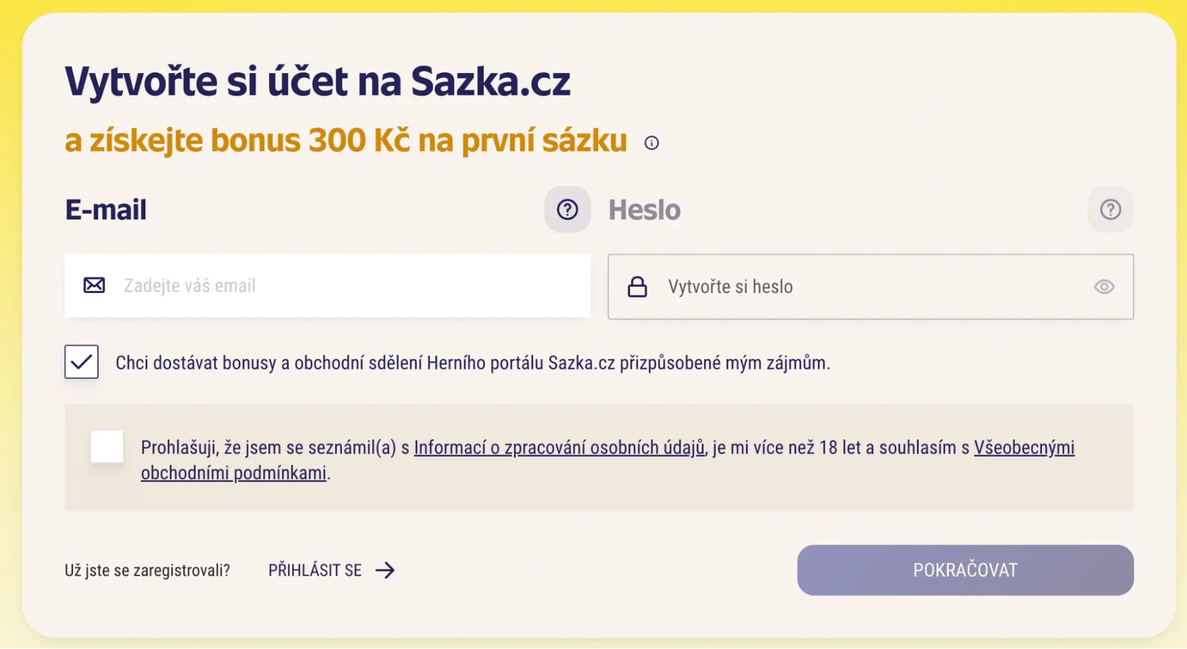The height and width of the screenshot is (649, 1187).
Task: Open 'Všeobecnými obchodními podmínkami' link
Action: point(1024,447)
